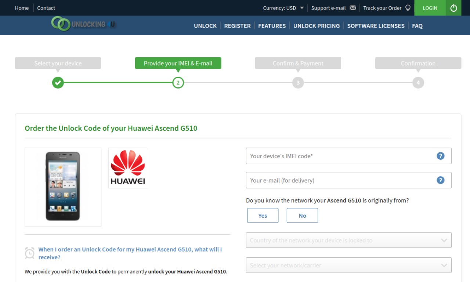The image size is (470, 282).
Task: Select the 'Confirmation' step tab
Action: point(418,63)
